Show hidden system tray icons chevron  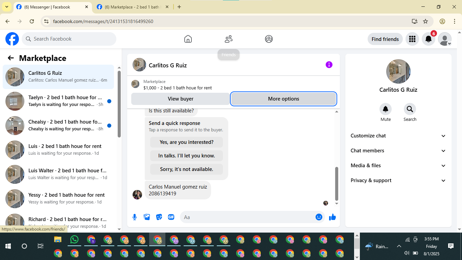point(399,246)
